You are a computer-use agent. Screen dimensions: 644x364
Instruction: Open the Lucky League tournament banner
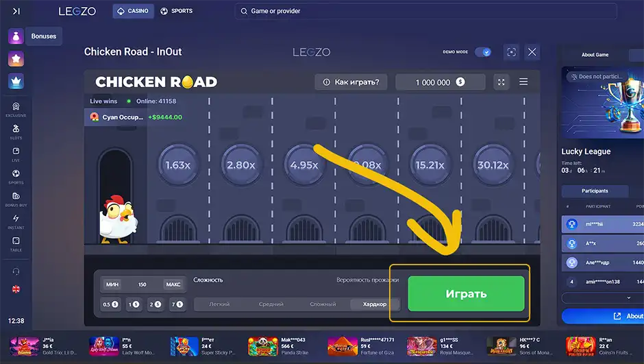point(602,103)
